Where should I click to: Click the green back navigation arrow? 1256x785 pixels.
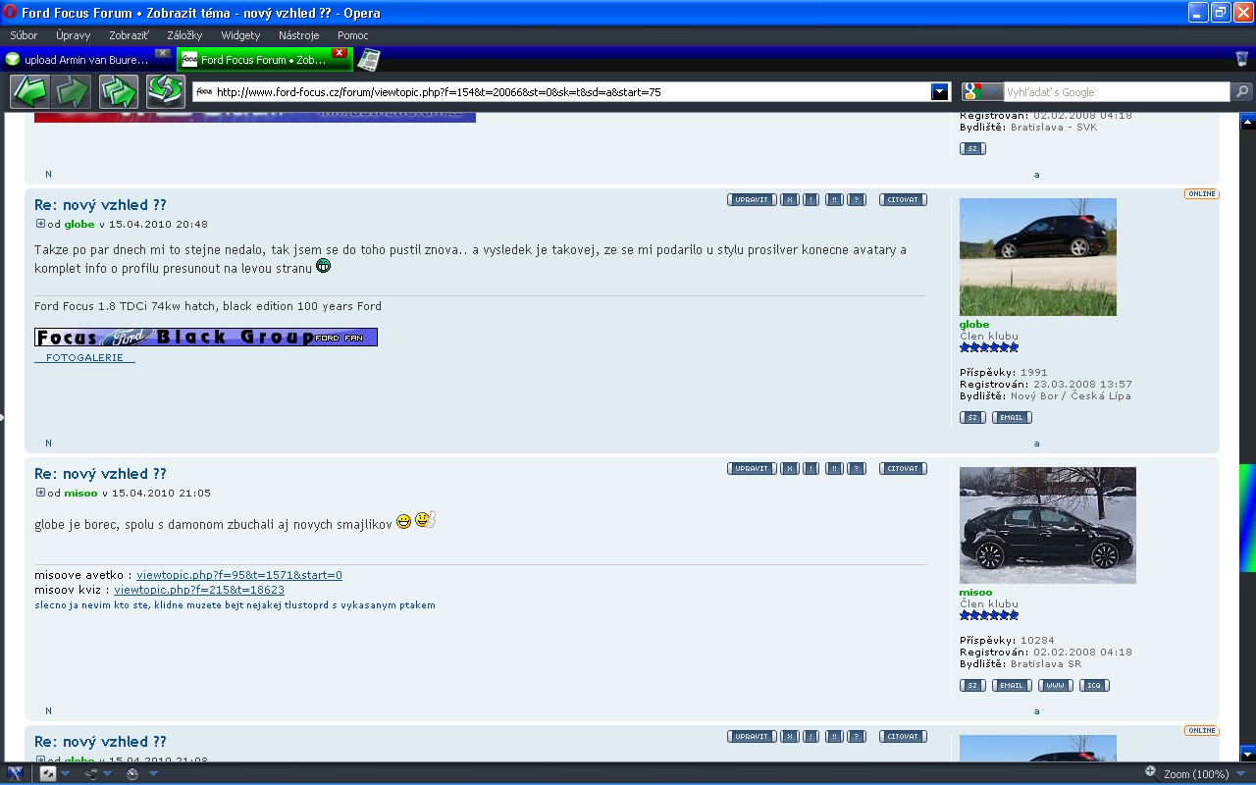click(29, 92)
